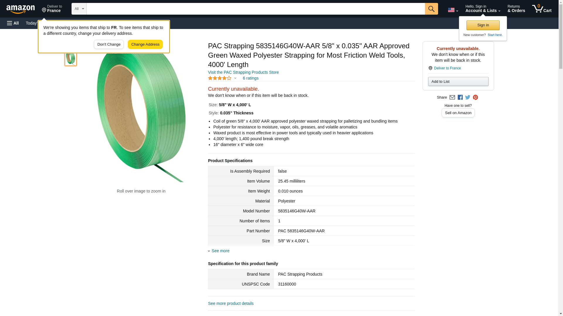The image size is (563, 316).
Task: Share product on Facebook
Action: [x=460, y=97]
